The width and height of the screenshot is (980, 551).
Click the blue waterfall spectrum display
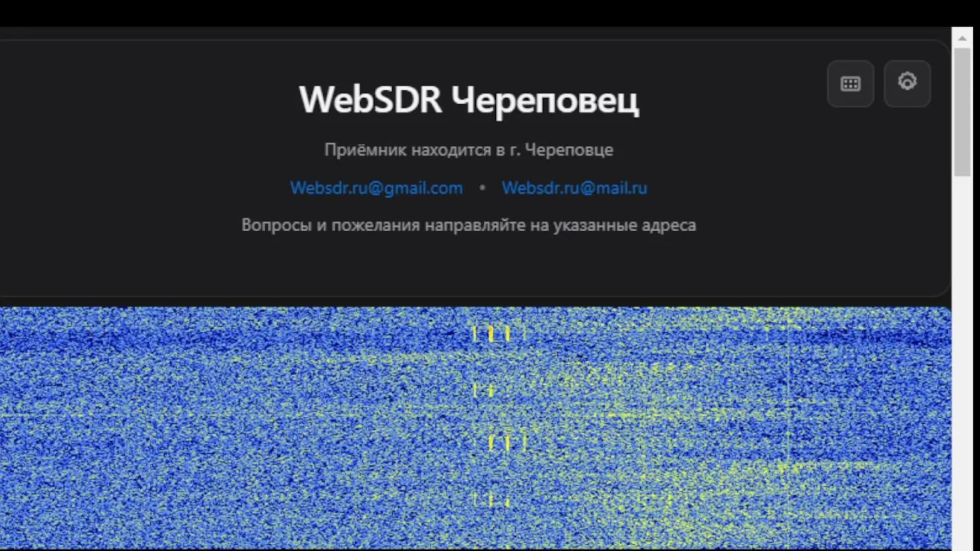[x=475, y=428]
